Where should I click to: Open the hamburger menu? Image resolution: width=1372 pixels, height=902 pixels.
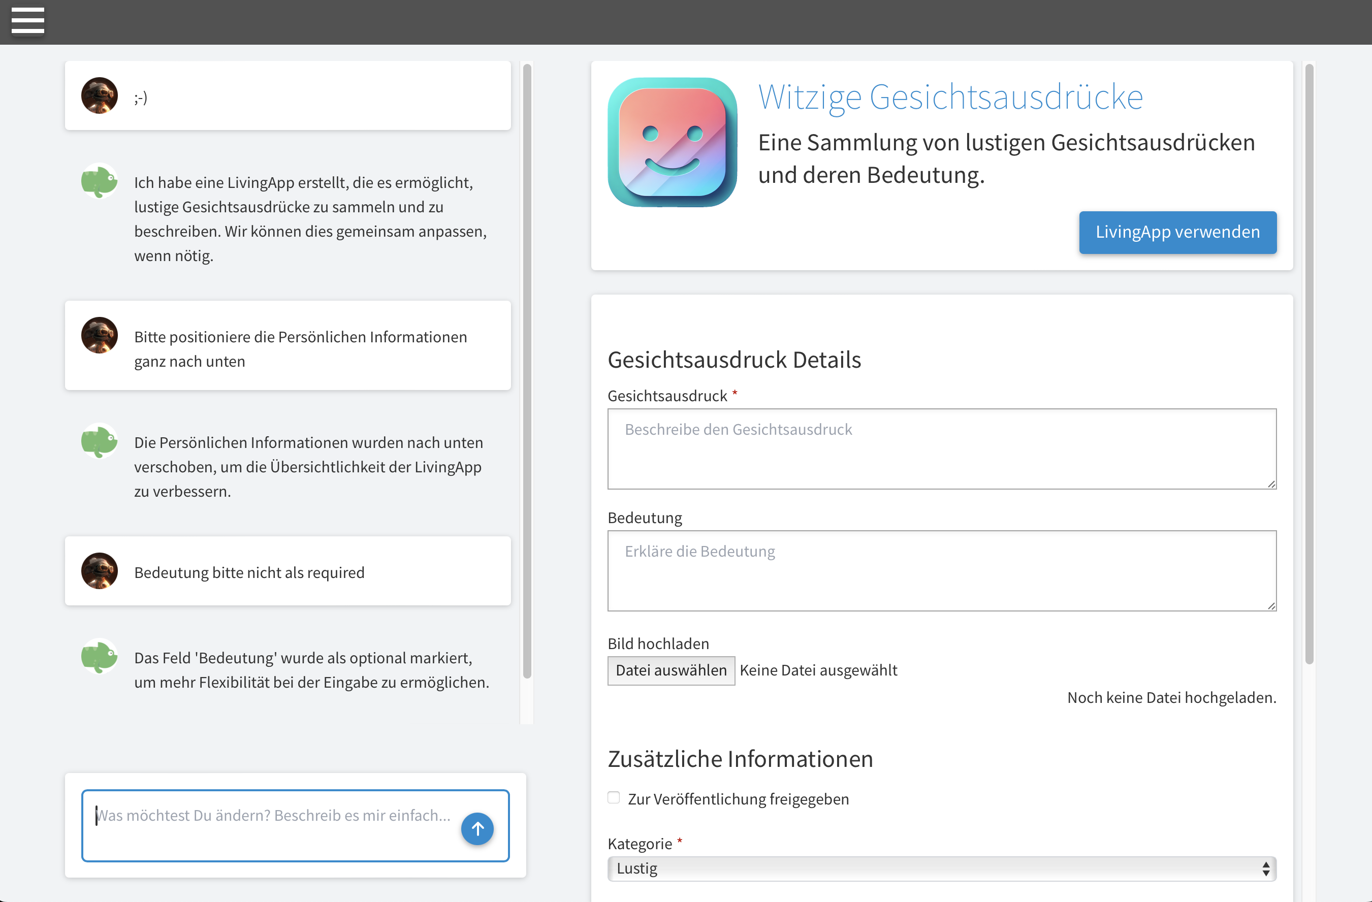[27, 21]
